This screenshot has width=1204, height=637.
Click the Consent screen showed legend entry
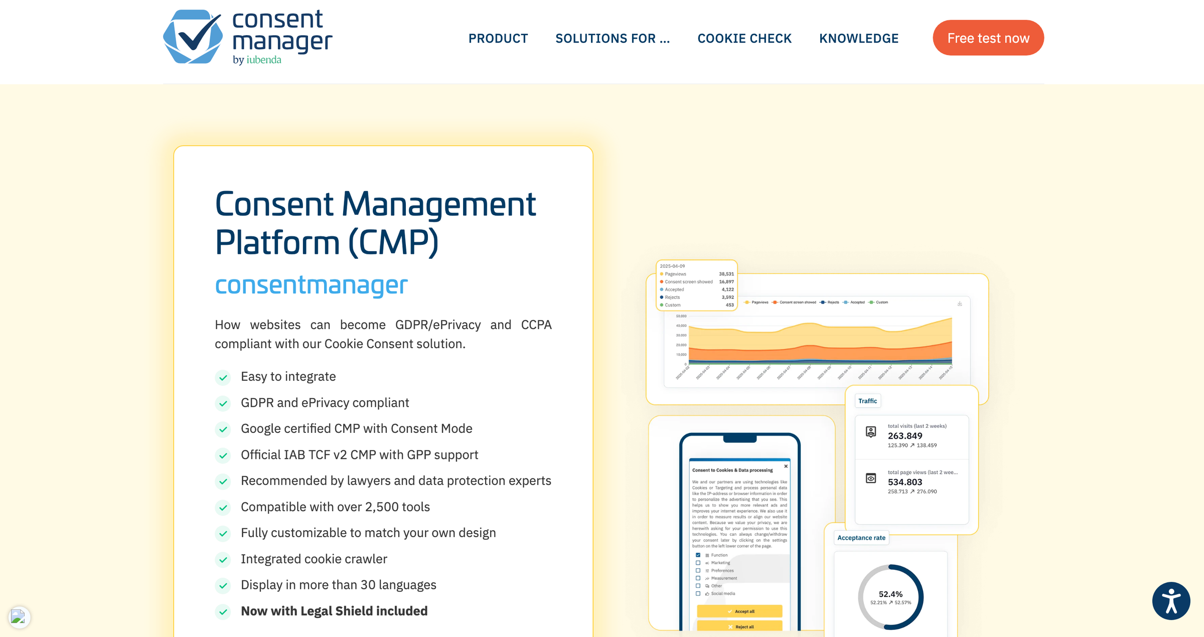pos(794,302)
